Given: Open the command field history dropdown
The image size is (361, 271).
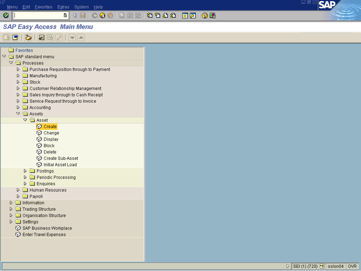Looking at the screenshot, I should pos(65,16).
